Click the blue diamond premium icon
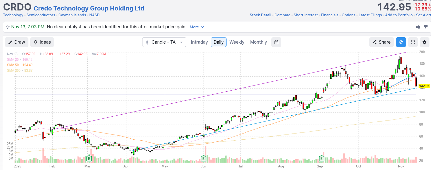 (x=401, y=42)
